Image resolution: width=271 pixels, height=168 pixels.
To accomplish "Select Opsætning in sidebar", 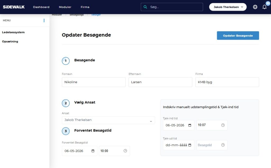I will click(x=10, y=42).
